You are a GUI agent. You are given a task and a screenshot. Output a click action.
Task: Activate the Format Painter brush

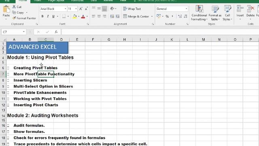pyautogui.click(x=14, y=18)
